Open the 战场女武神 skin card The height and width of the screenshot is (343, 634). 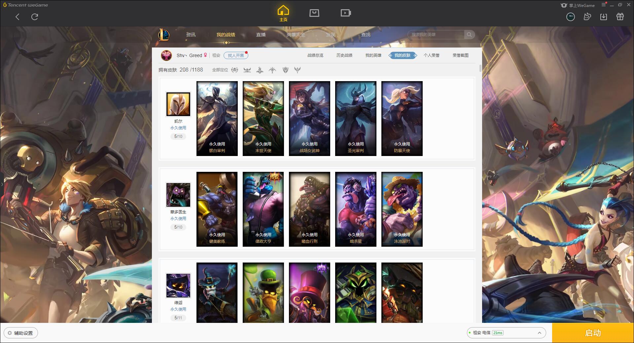pyautogui.click(x=309, y=118)
